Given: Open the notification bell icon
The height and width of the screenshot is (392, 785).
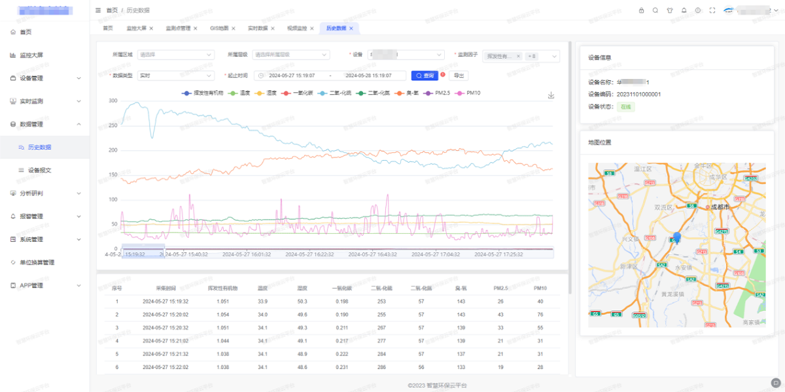Looking at the screenshot, I should click(x=684, y=10).
